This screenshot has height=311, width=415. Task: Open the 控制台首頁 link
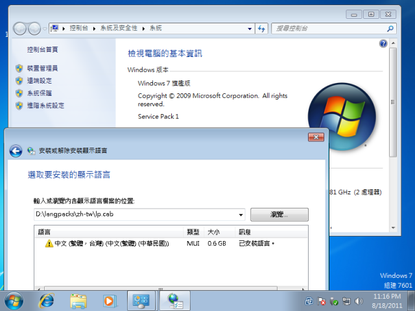pyautogui.click(x=42, y=49)
